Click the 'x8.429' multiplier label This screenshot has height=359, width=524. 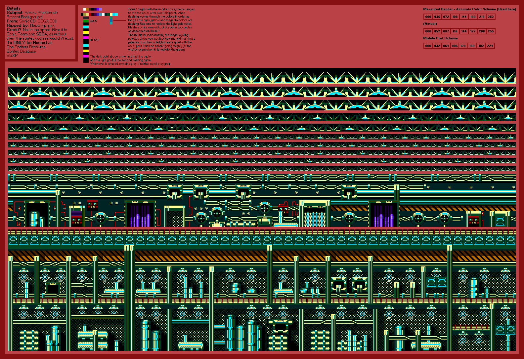click(x=94, y=40)
